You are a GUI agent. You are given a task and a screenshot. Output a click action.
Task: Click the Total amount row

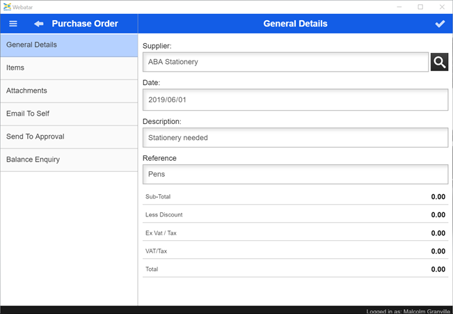point(295,269)
